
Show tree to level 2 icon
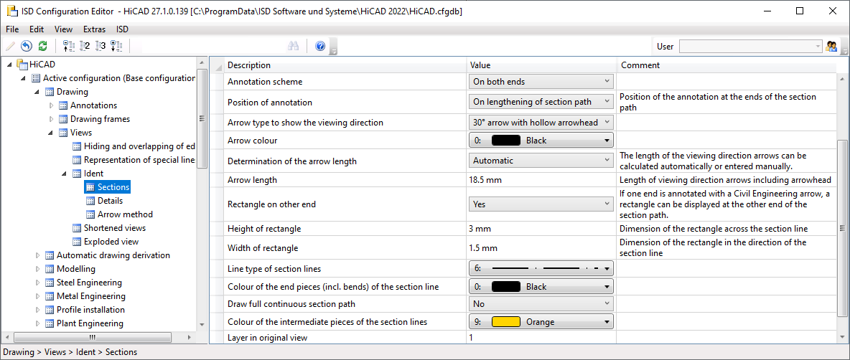coord(84,46)
